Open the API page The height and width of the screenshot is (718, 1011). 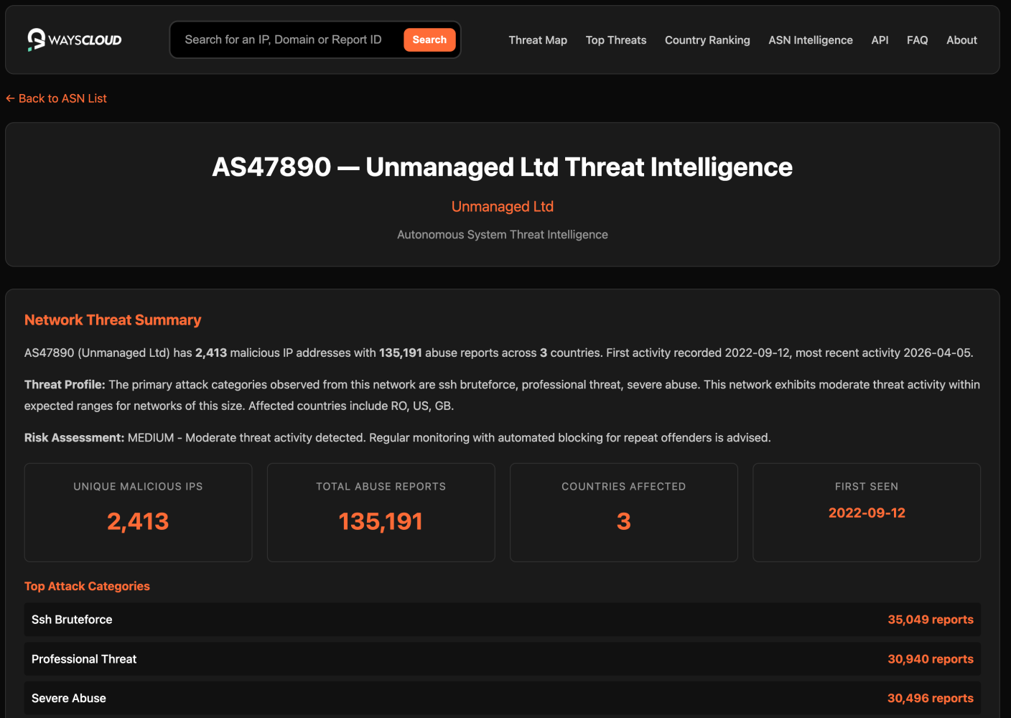coord(880,40)
